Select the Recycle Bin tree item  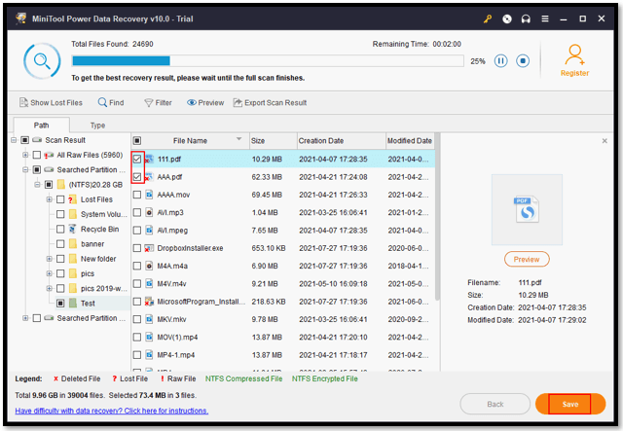[x=99, y=229]
